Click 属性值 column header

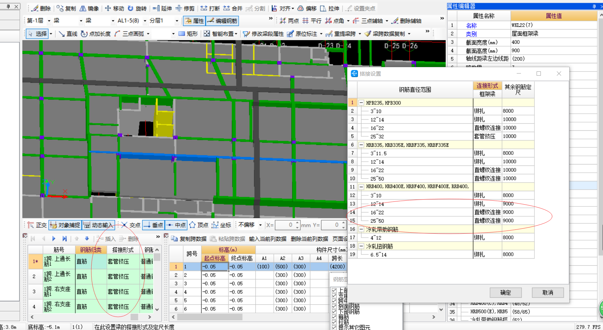pyautogui.click(x=554, y=16)
